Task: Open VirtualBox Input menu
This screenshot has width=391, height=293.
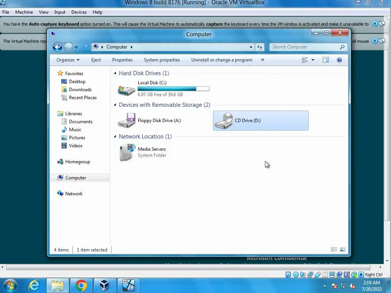Action: tap(60, 12)
